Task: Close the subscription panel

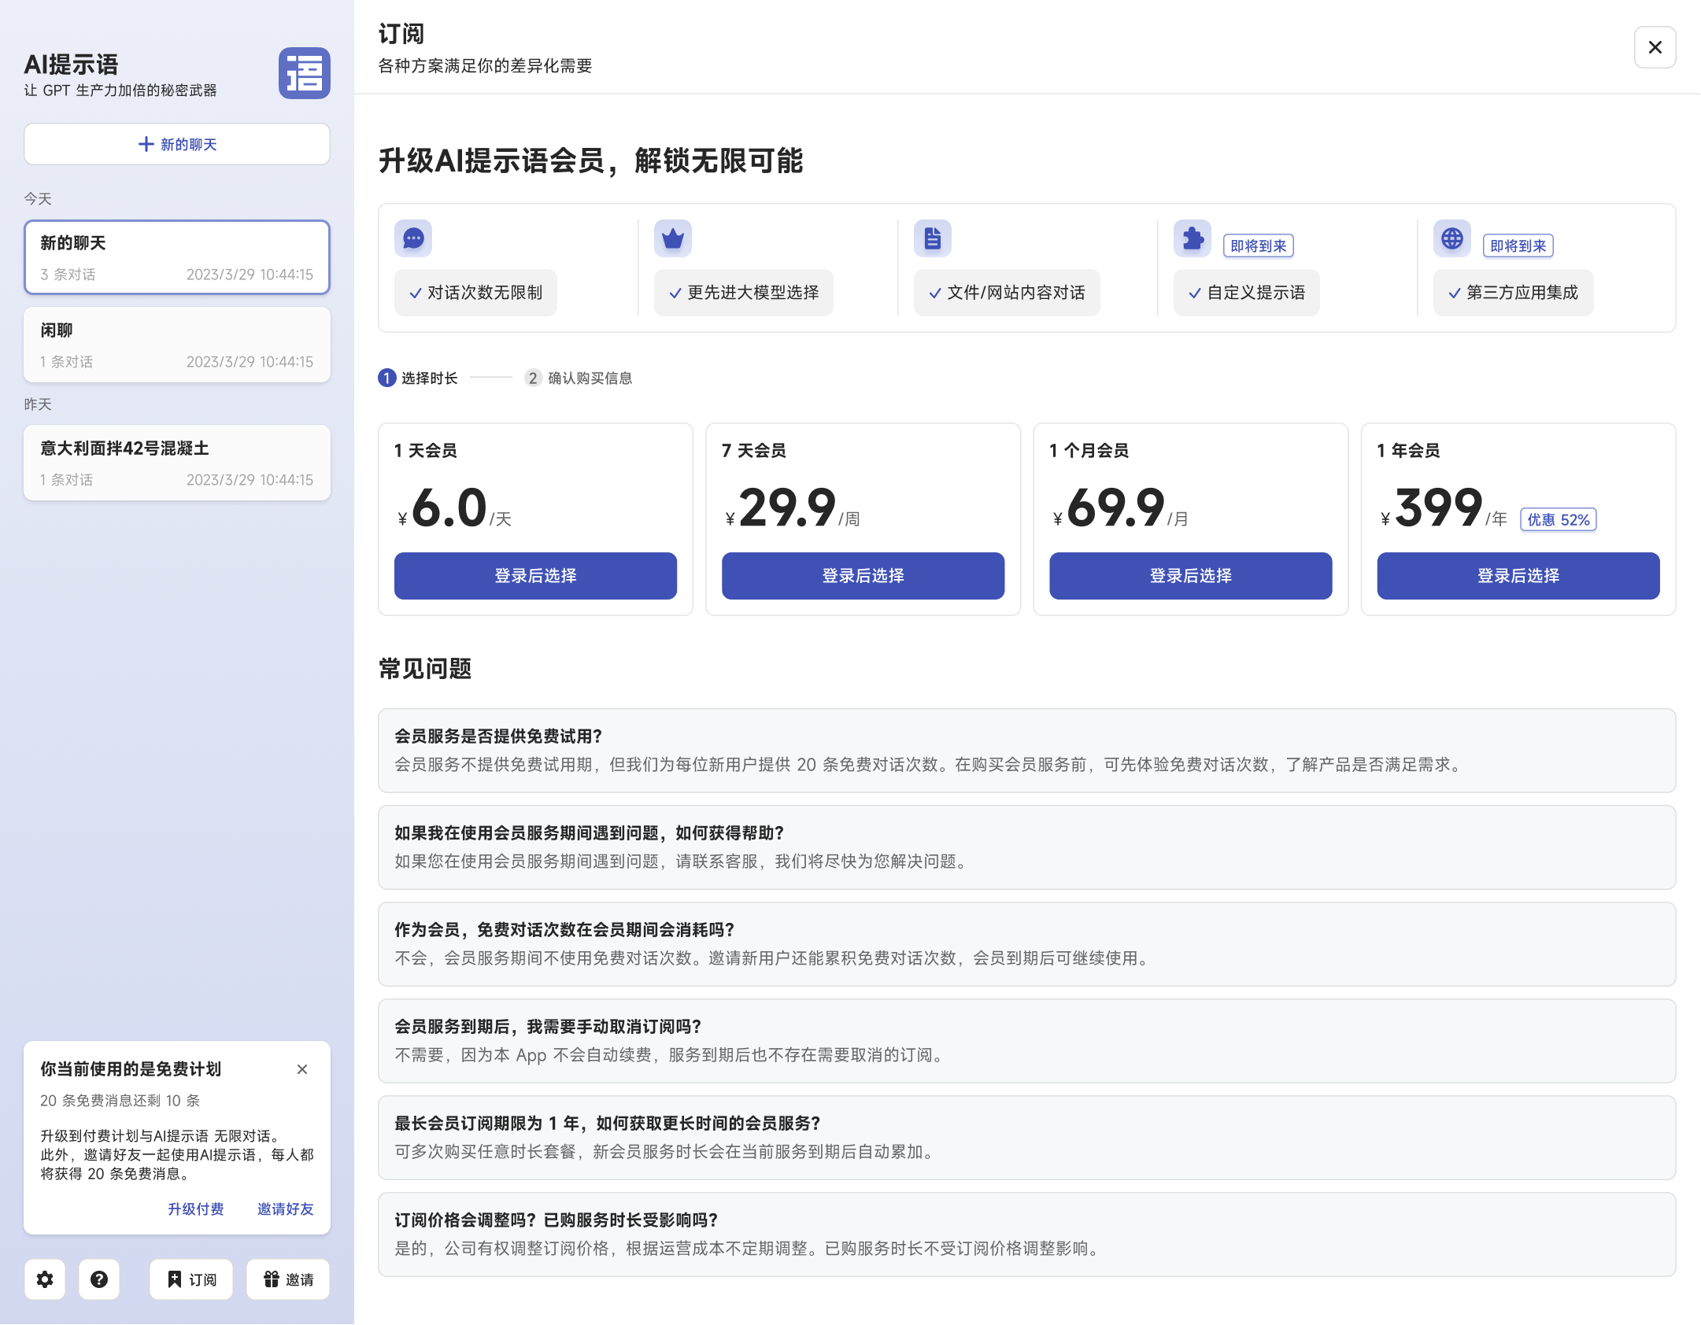Action: pos(1655,47)
